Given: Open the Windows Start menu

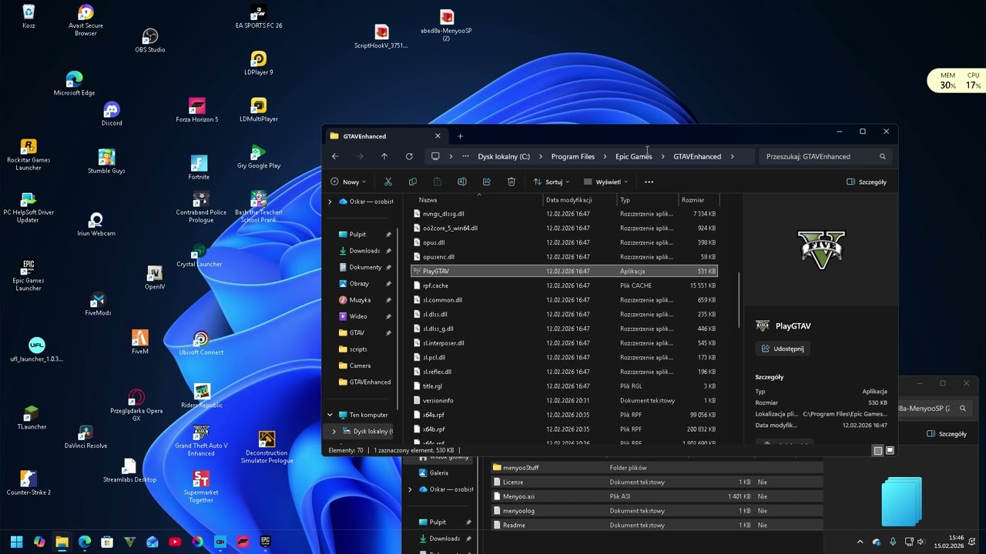Looking at the screenshot, I should (16, 542).
